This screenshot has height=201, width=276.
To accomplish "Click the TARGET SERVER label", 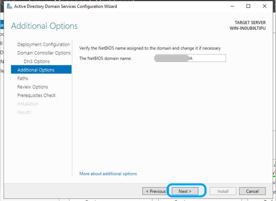I will 250,23.
